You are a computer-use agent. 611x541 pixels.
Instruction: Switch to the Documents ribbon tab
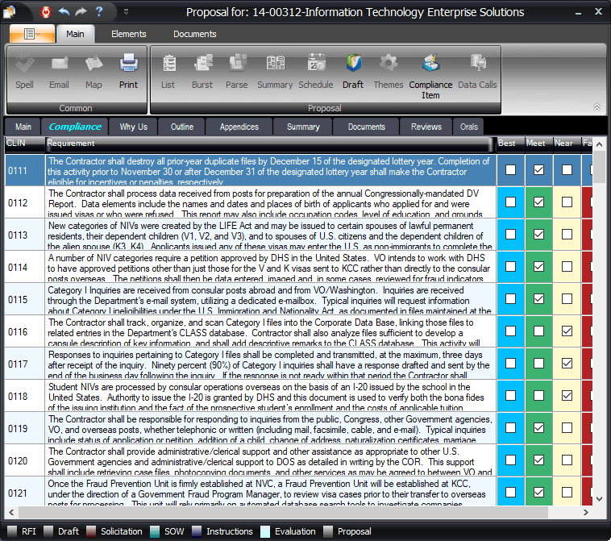pos(195,34)
